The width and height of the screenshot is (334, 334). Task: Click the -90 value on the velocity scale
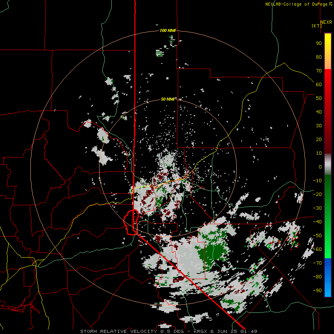[x=317, y=291]
